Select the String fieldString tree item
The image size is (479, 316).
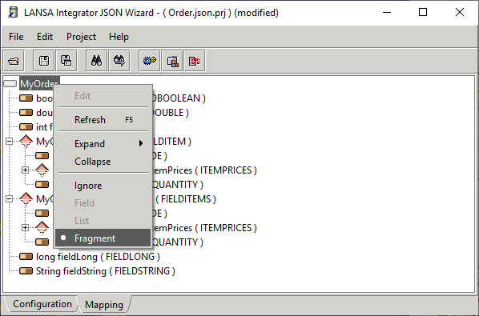[106, 271]
